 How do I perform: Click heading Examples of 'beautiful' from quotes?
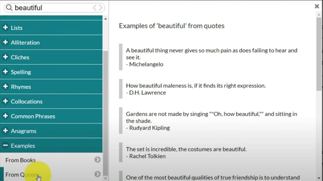click(172, 26)
